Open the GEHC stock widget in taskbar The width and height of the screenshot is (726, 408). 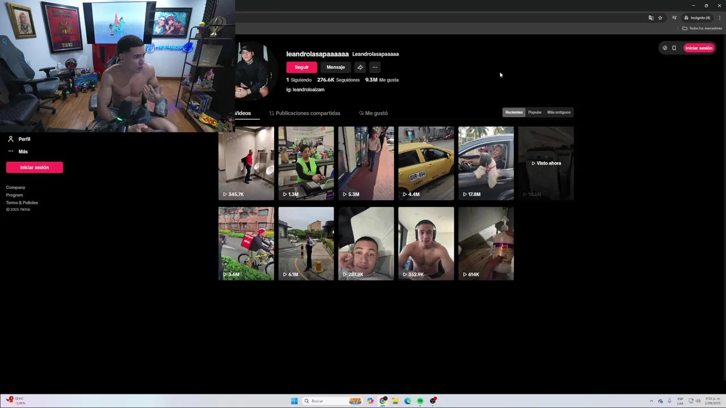[x=16, y=401]
